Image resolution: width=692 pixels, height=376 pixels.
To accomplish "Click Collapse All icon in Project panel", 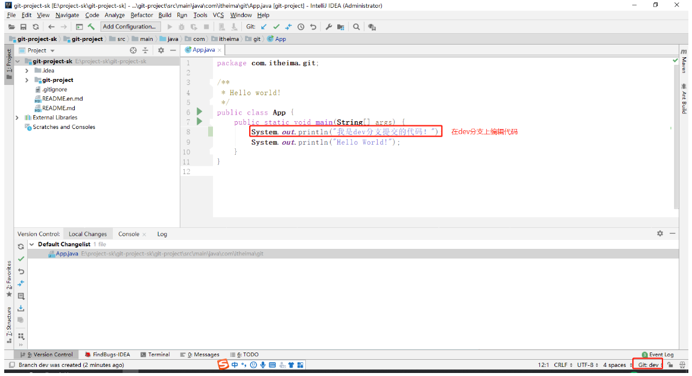I will click(x=145, y=50).
